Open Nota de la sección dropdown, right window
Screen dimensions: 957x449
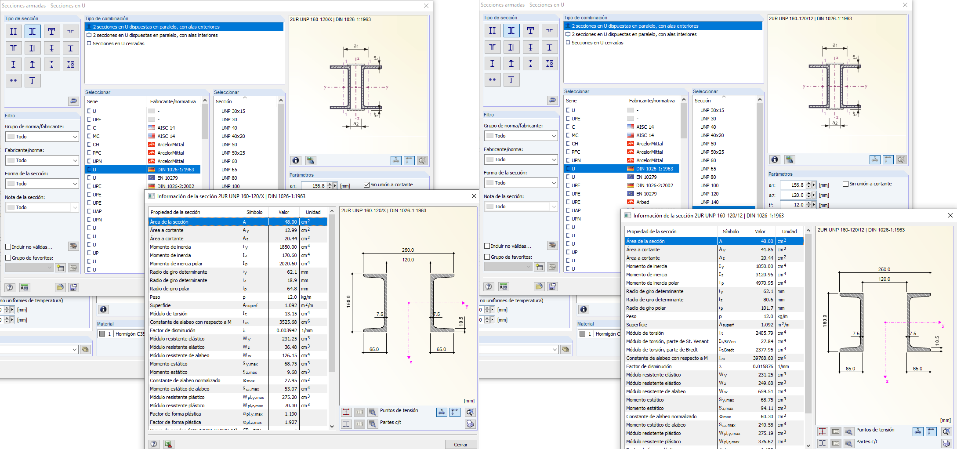521,206
